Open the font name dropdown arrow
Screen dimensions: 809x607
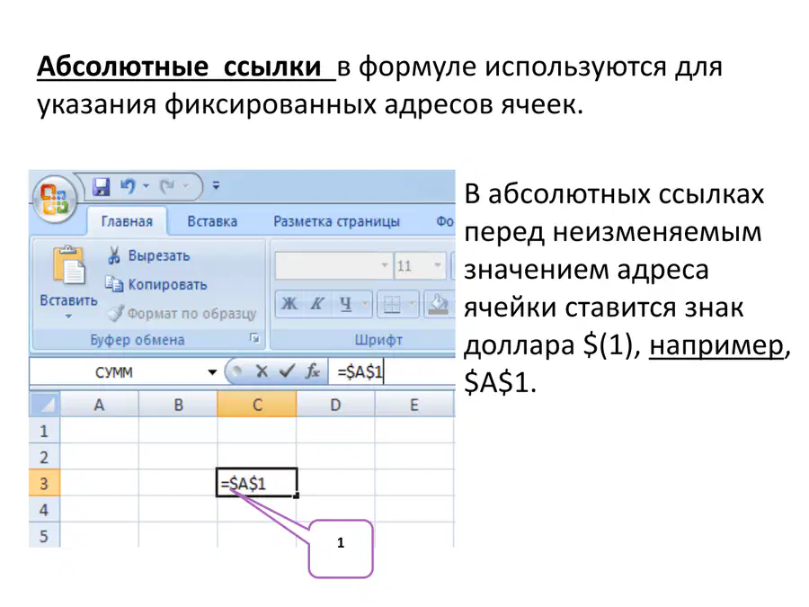coord(385,265)
